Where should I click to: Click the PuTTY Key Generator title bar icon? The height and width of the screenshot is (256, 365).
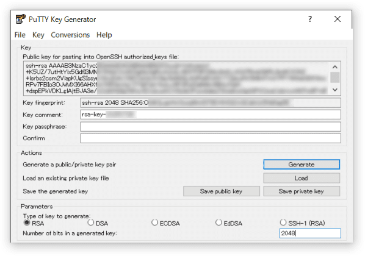coord(21,20)
